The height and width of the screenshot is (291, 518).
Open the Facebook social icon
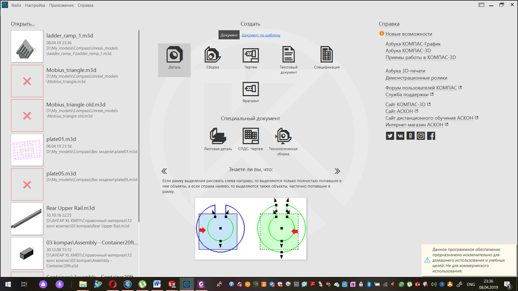click(431, 136)
